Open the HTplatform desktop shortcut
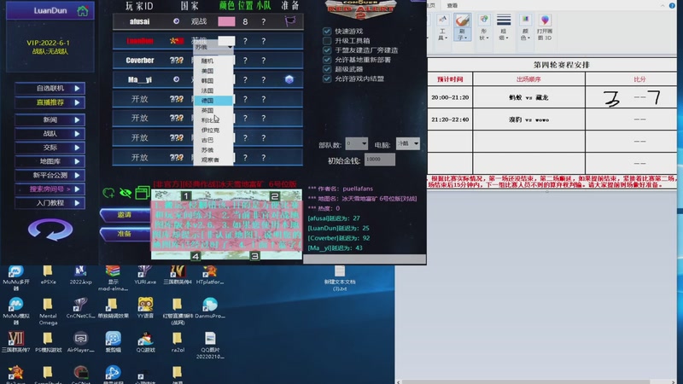Screen dimensions: 683x384 (x=209, y=275)
